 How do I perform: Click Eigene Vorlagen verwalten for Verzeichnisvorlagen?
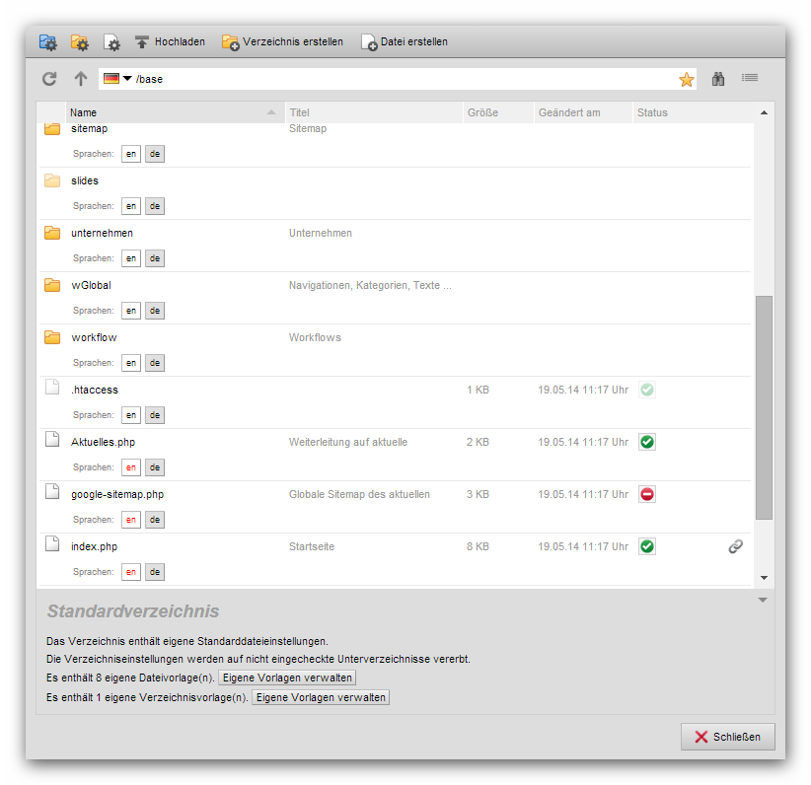click(x=321, y=697)
